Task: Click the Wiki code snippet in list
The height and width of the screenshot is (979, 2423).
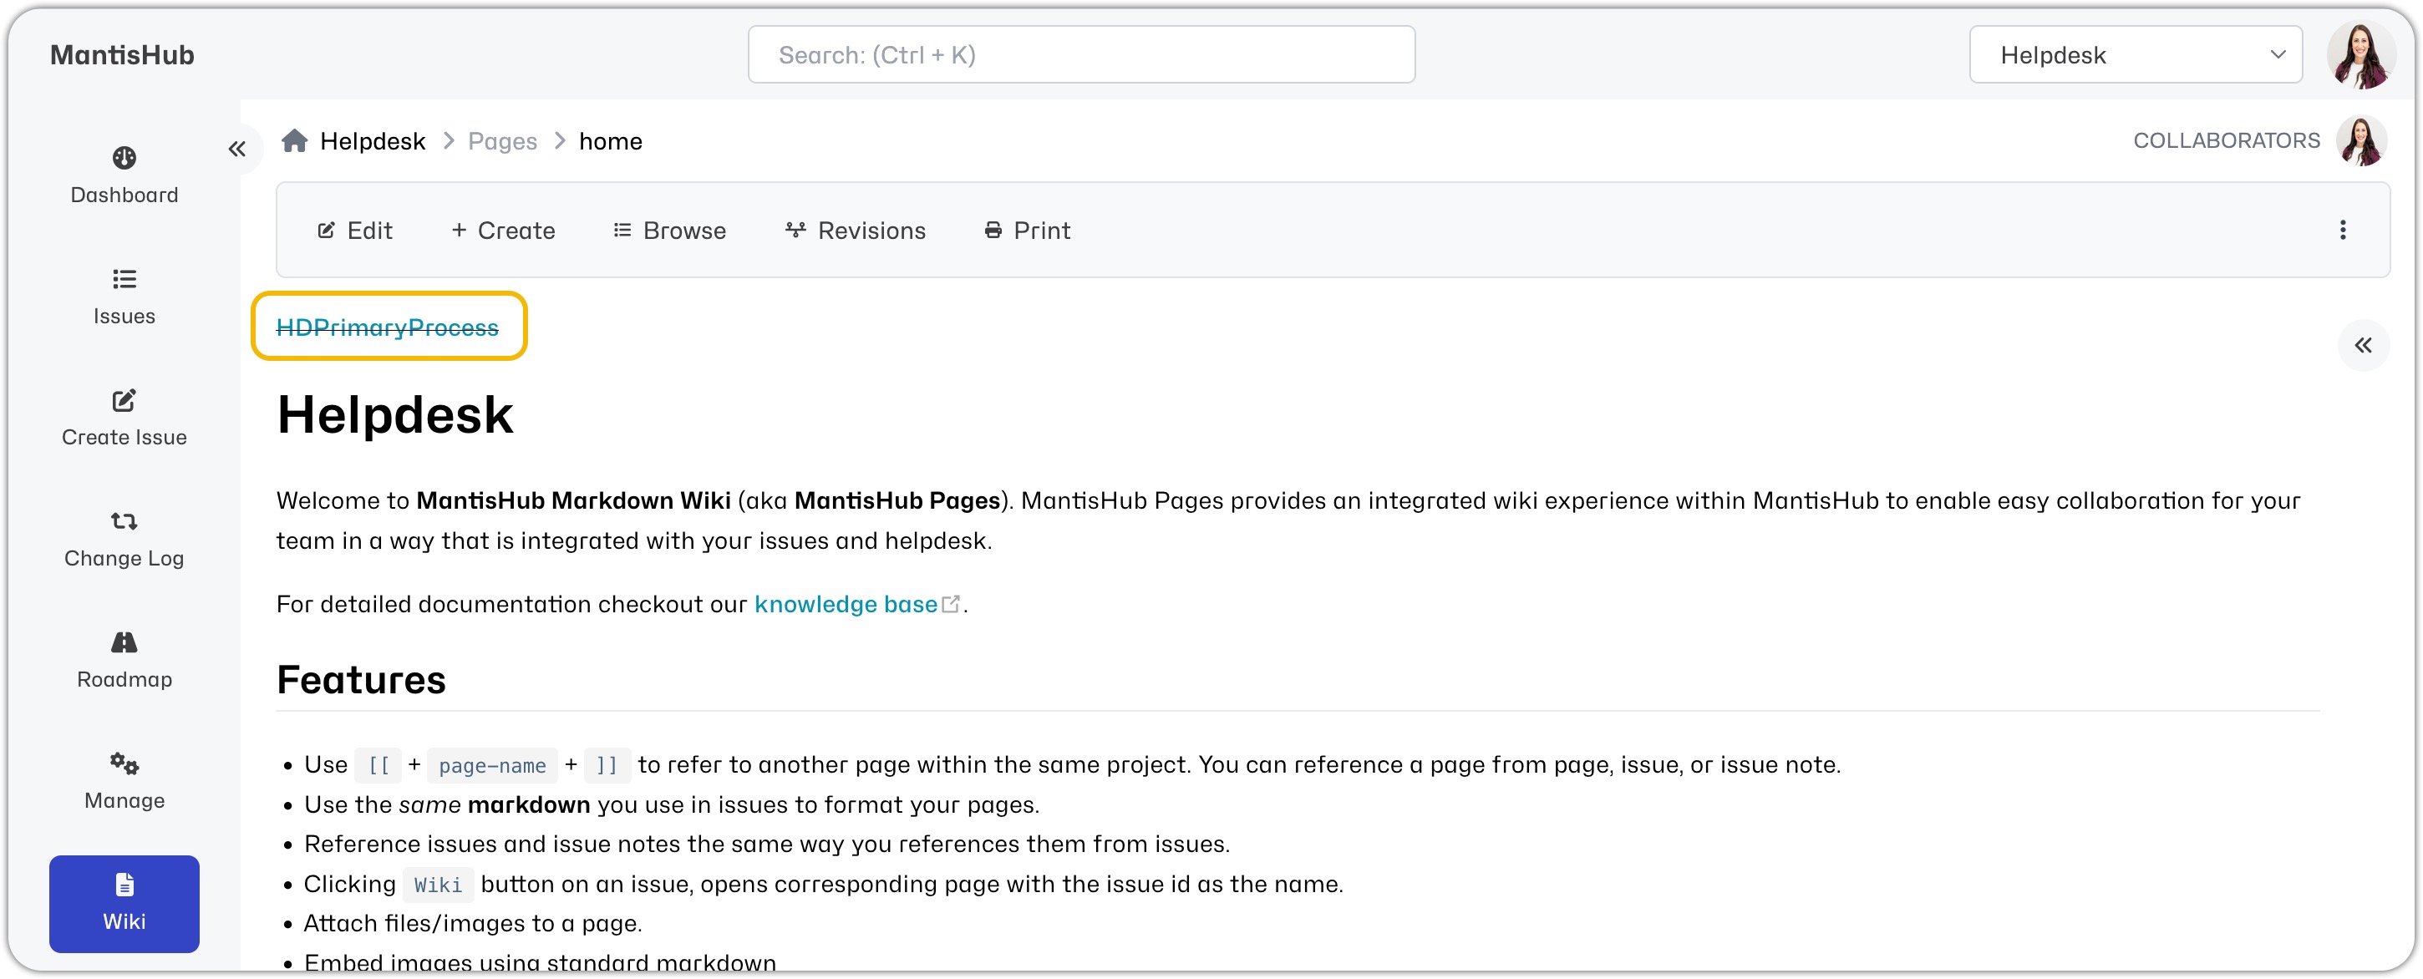Action: (x=439, y=885)
